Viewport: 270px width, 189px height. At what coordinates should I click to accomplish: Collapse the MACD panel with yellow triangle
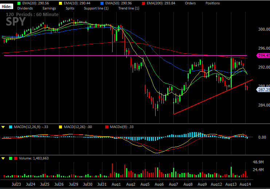[3, 127]
